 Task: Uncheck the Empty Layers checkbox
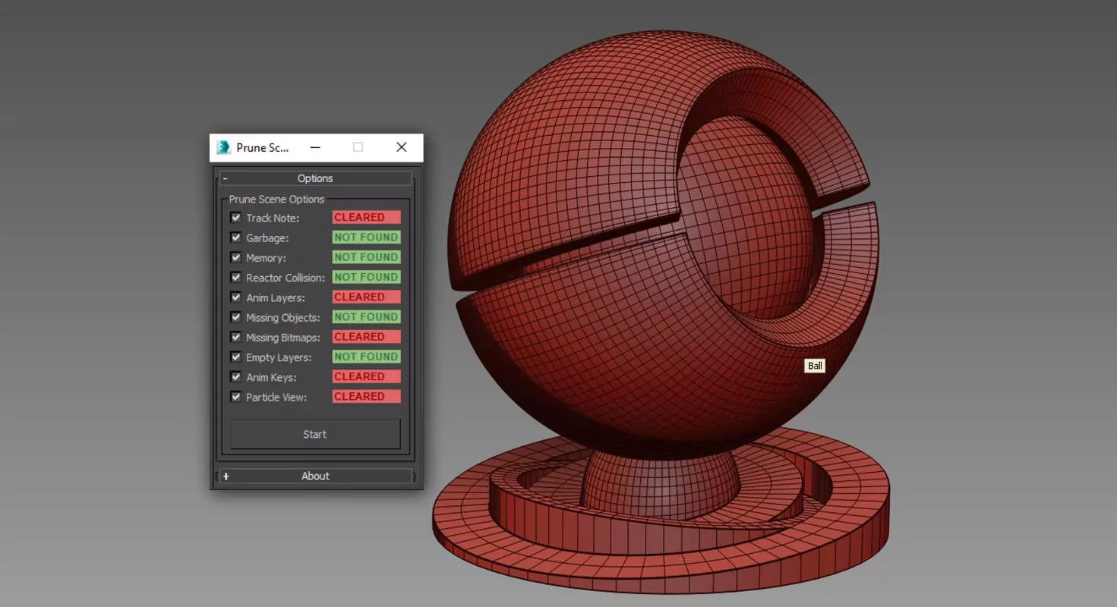(x=236, y=357)
